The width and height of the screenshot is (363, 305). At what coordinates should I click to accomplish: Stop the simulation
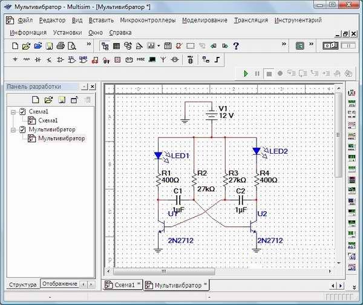point(269,74)
